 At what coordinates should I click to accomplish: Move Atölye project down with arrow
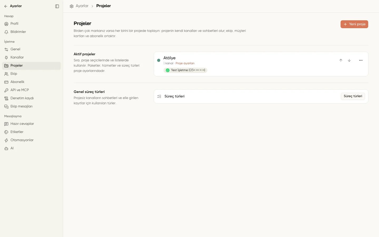[x=349, y=60]
